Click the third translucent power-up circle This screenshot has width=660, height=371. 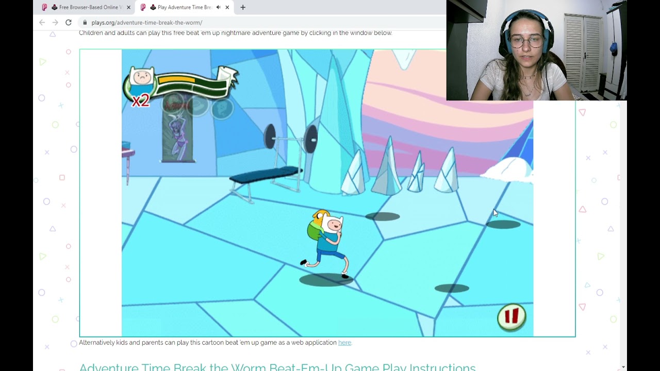[x=222, y=108]
